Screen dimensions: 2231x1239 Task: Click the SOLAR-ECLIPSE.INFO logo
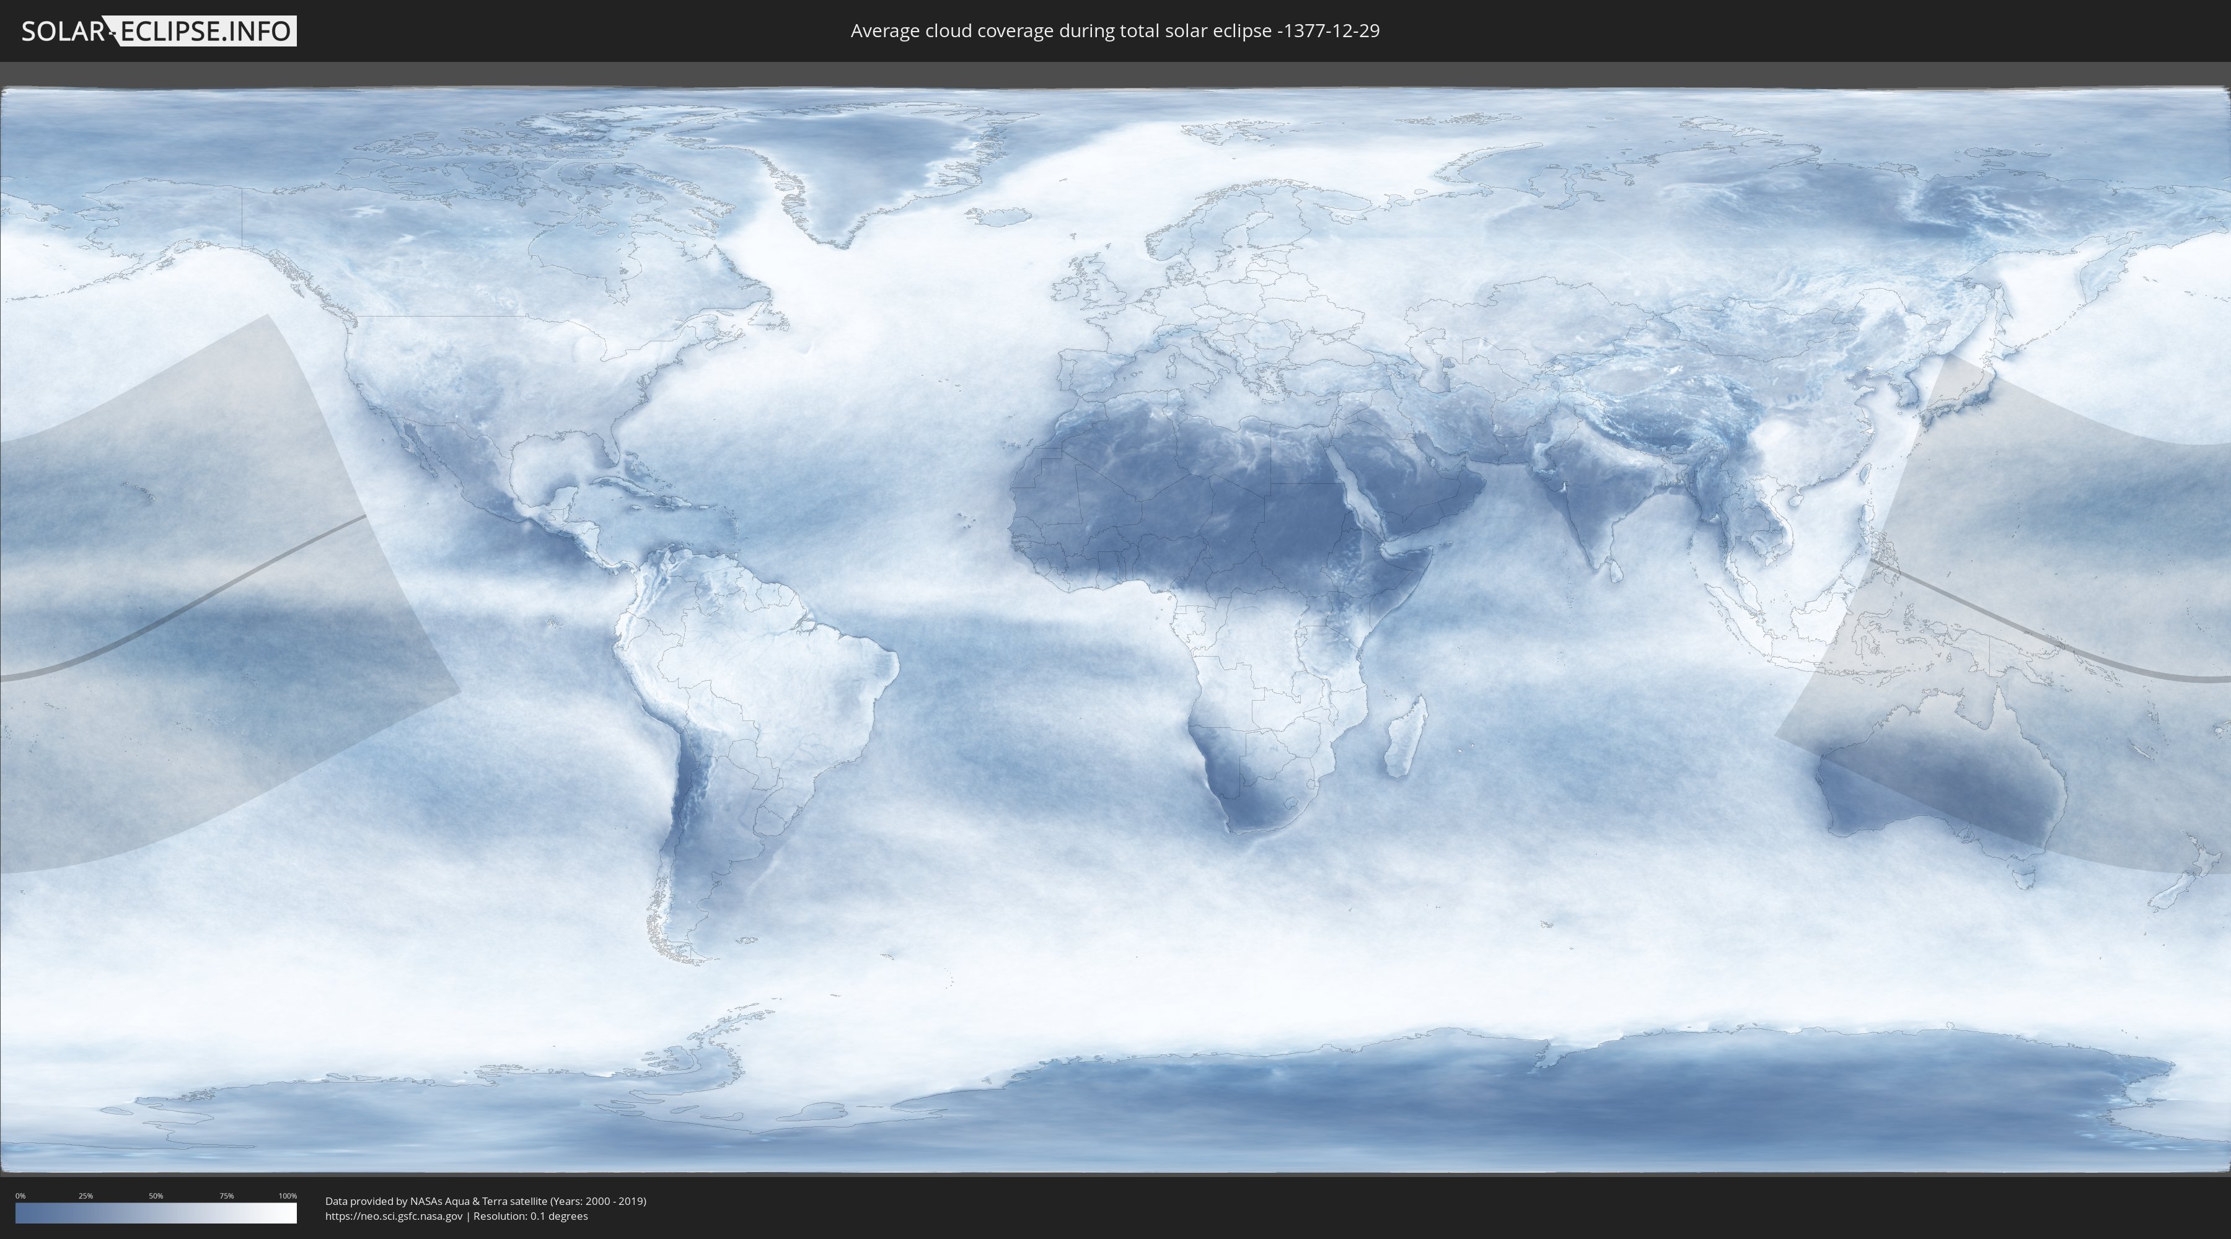(159, 31)
